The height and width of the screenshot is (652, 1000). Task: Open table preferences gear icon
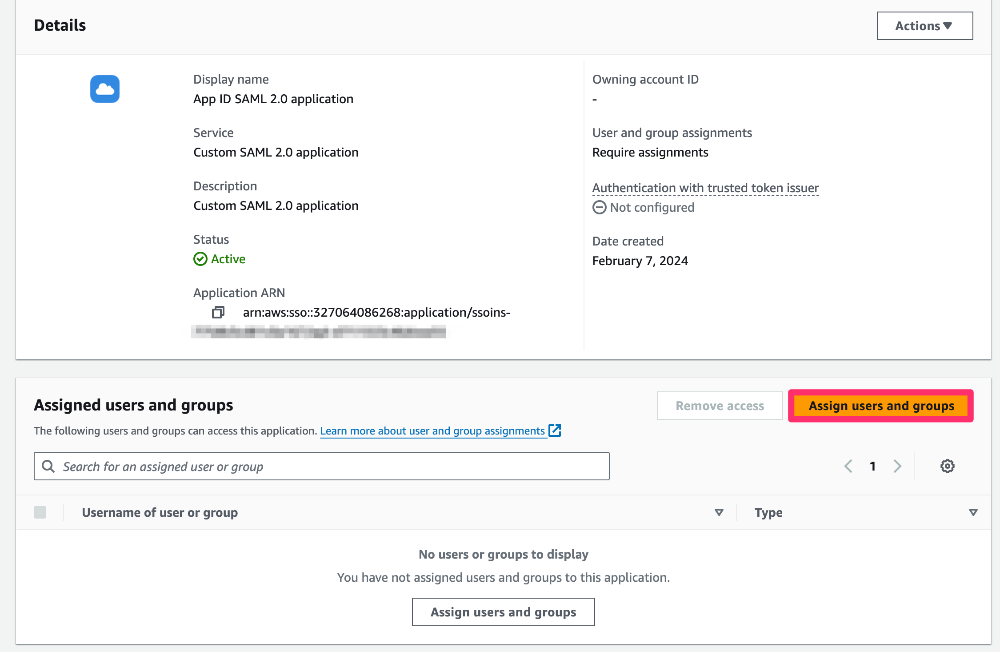947,466
